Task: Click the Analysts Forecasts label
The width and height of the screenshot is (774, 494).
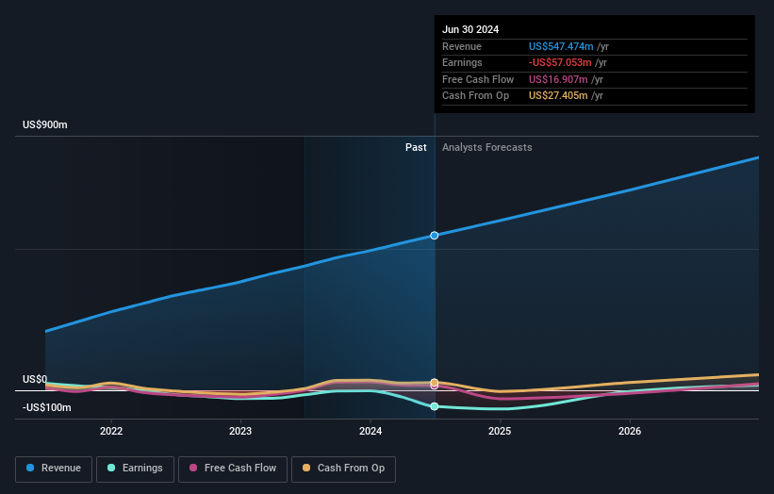Action: click(487, 148)
